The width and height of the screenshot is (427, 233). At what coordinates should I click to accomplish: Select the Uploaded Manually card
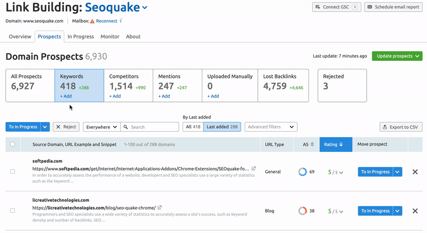pos(230,85)
